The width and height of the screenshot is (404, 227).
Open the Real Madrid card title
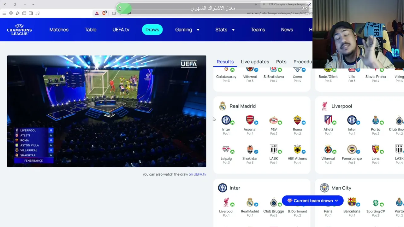click(x=242, y=106)
